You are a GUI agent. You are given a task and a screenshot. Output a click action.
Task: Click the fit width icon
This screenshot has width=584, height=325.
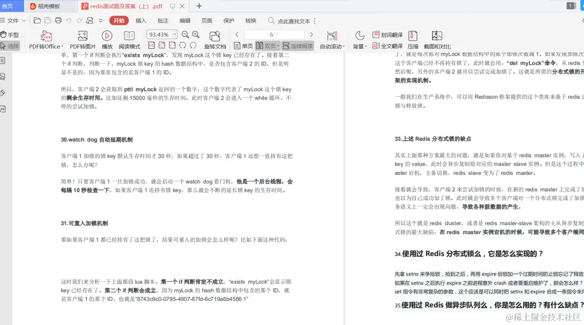(172, 46)
